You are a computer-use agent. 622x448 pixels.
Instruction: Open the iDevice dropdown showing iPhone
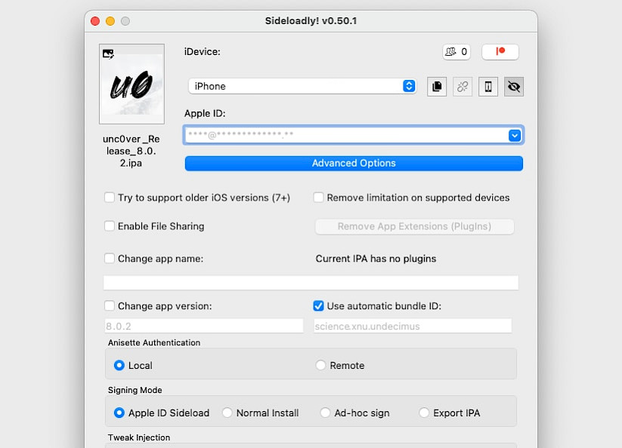[302, 86]
